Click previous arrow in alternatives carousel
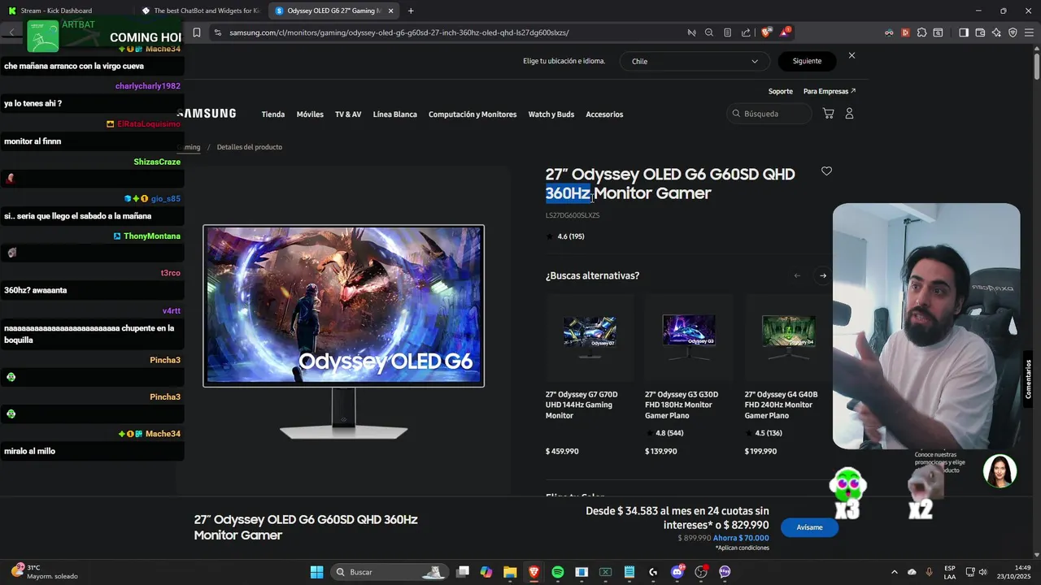The width and height of the screenshot is (1041, 585). coord(797,275)
